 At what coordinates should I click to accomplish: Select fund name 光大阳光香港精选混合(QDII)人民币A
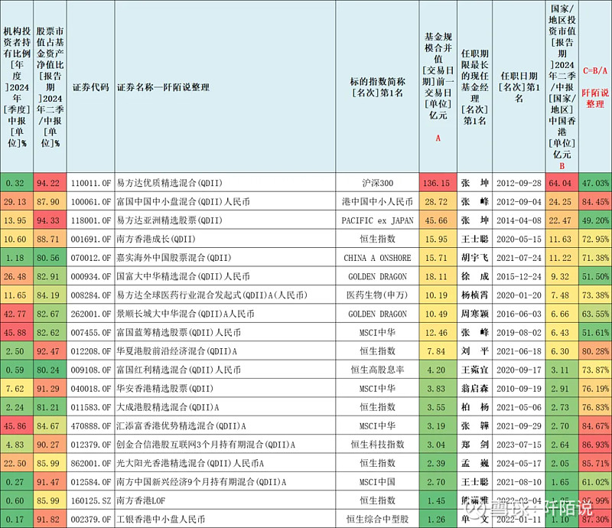coord(190,463)
